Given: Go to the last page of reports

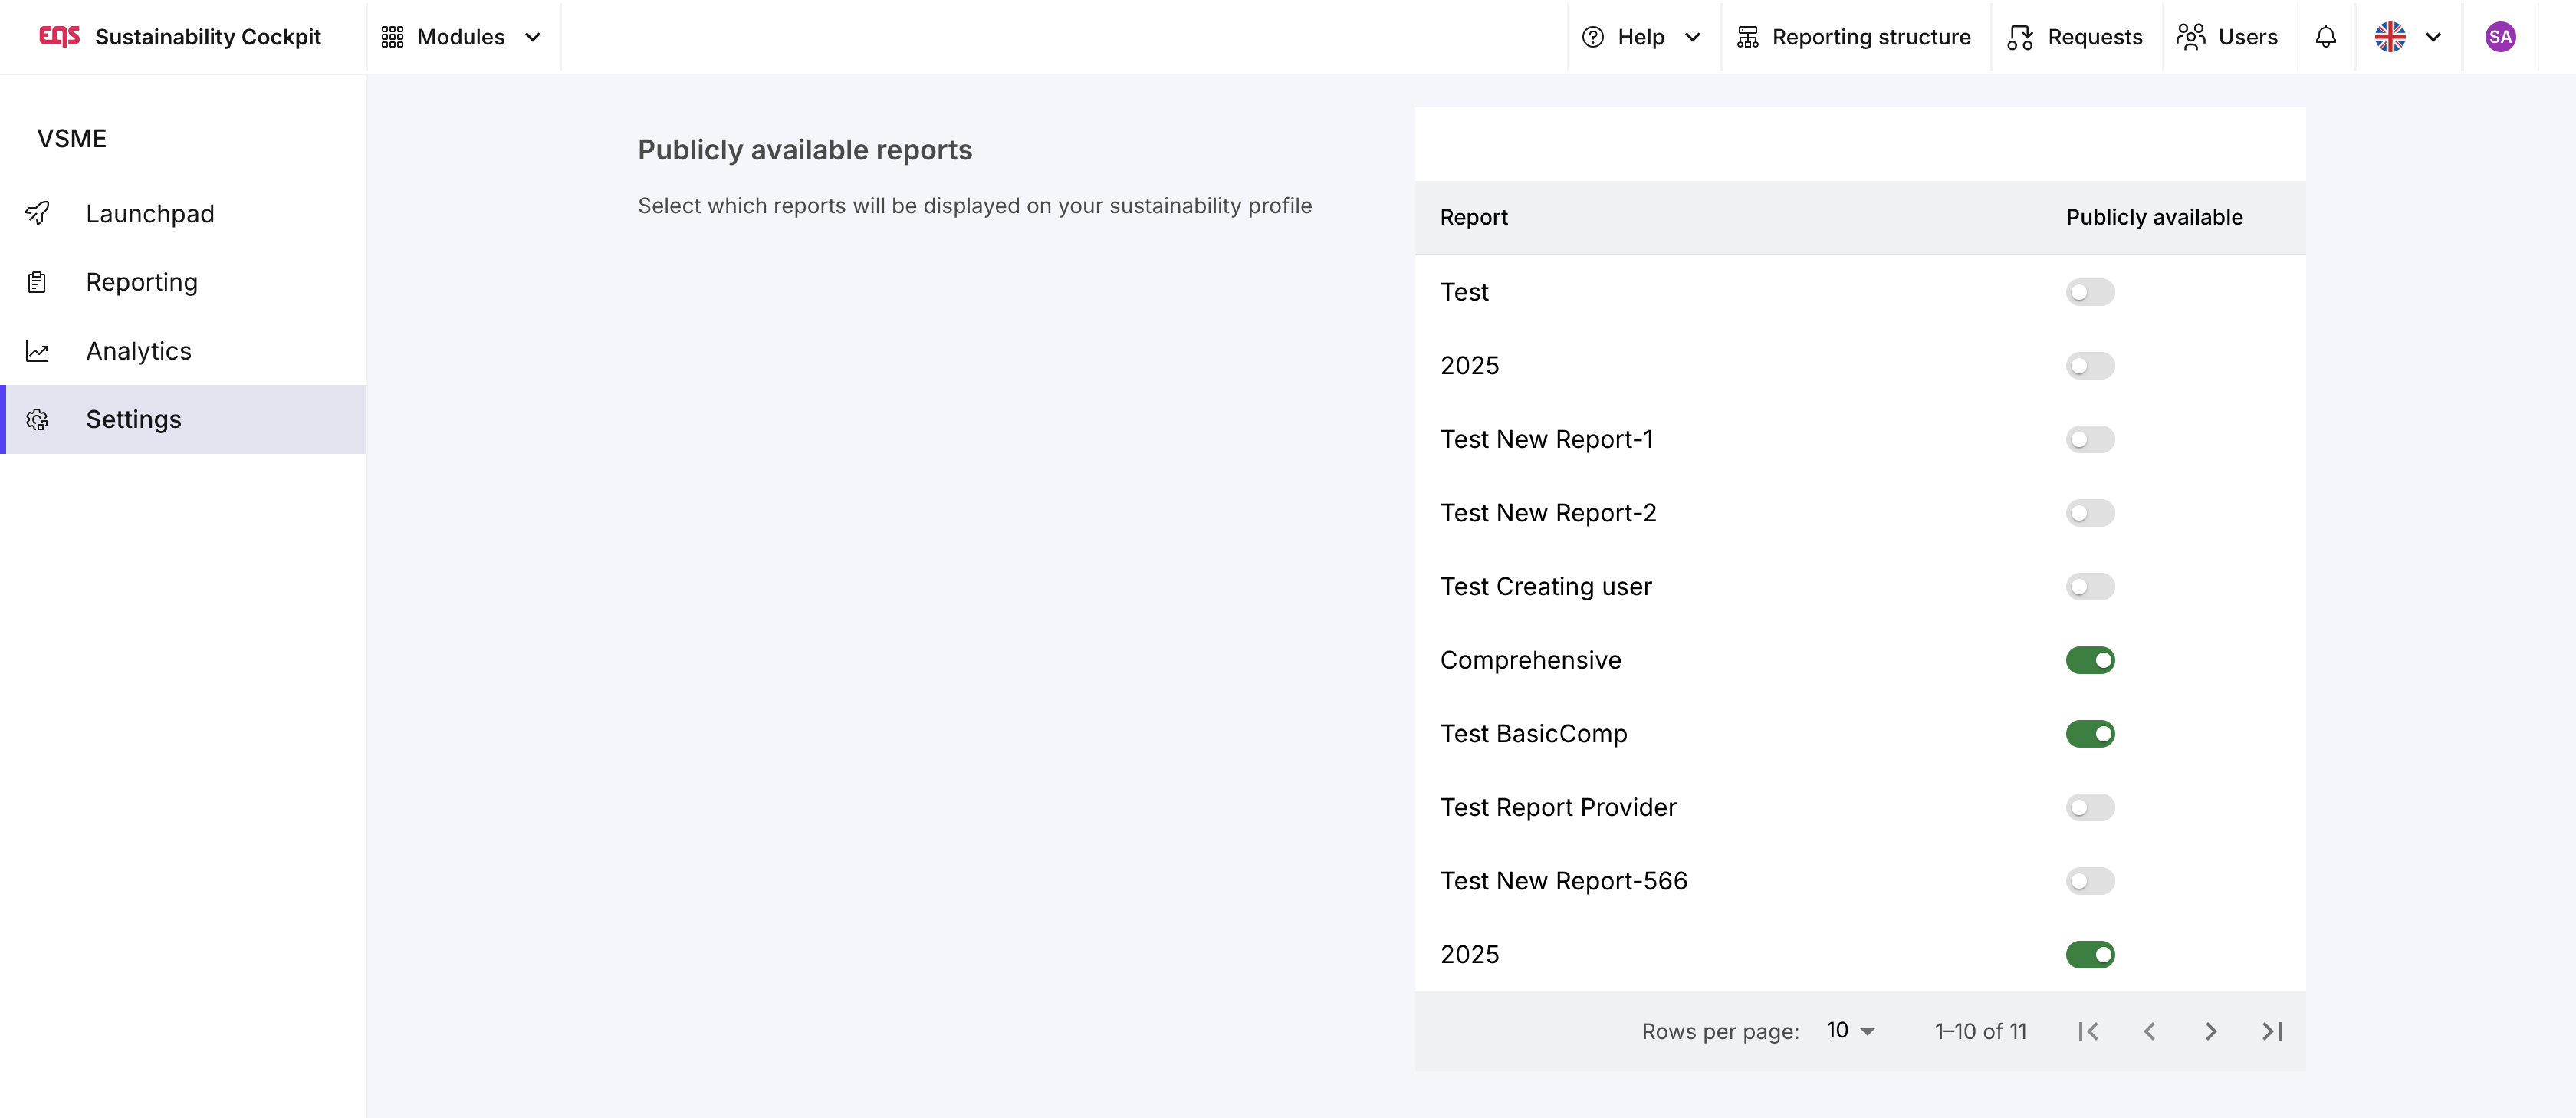Looking at the screenshot, I should [2271, 1031].
